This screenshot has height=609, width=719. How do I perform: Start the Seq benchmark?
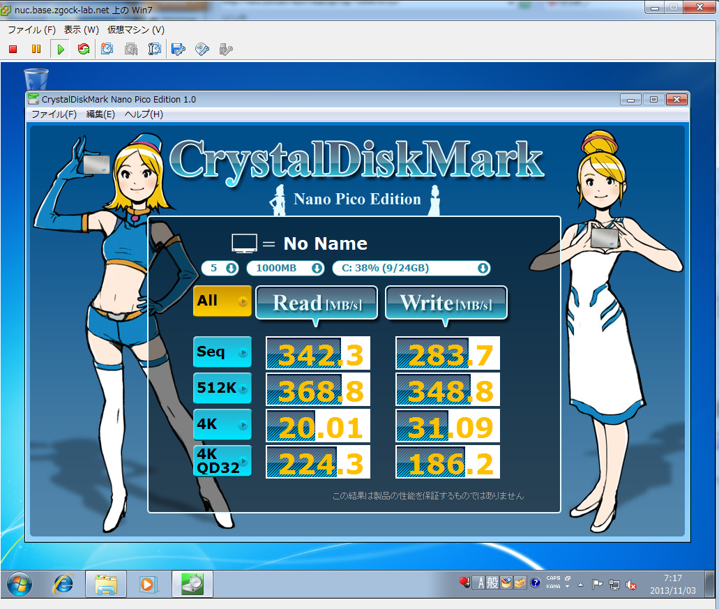(222, 352)
